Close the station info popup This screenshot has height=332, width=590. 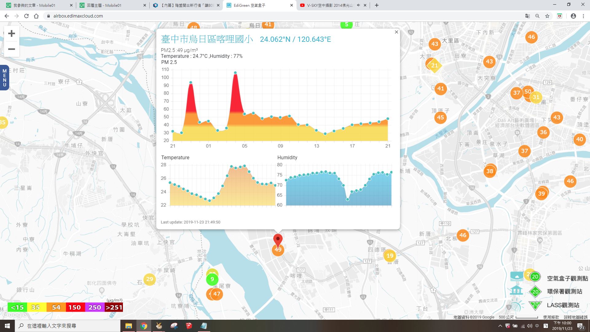click(x=396, y=32)
